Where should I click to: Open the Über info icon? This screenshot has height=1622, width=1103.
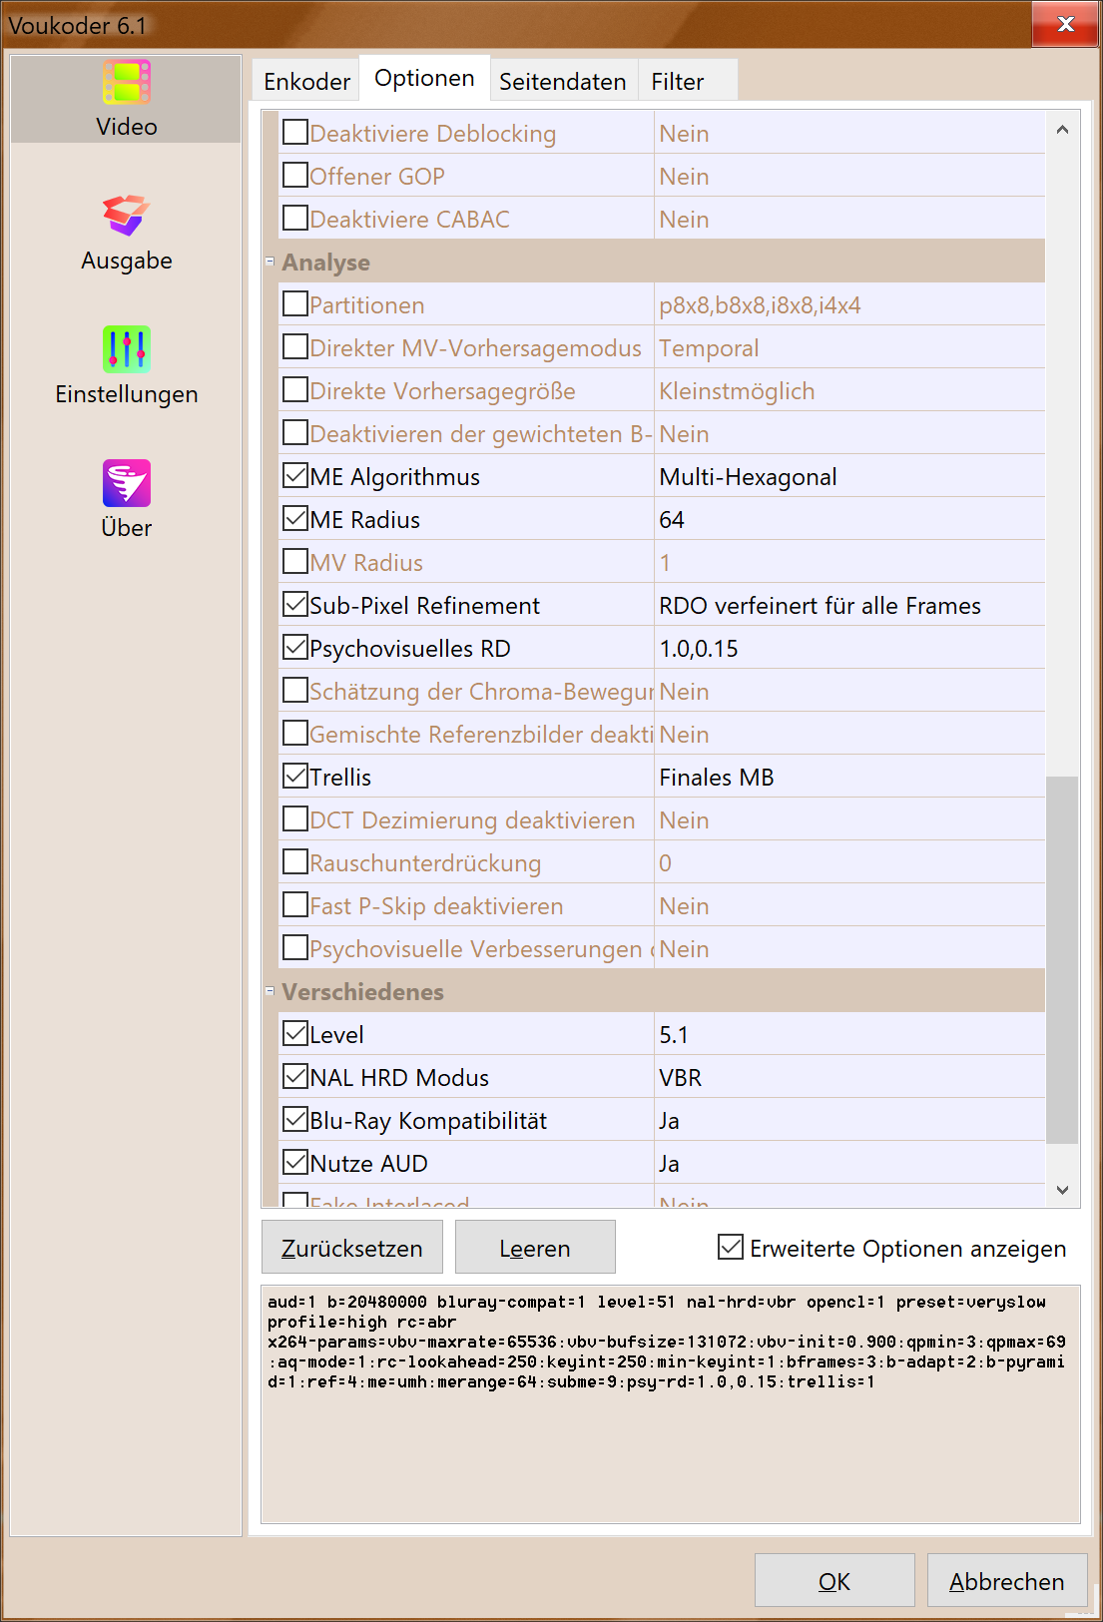(126, 483)
